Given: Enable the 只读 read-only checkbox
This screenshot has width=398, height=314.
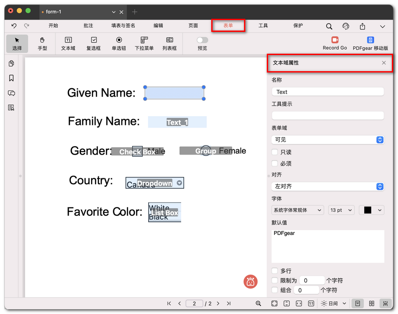Looking at the screenshot, I should pyautogui.click(x=275, y=152).
